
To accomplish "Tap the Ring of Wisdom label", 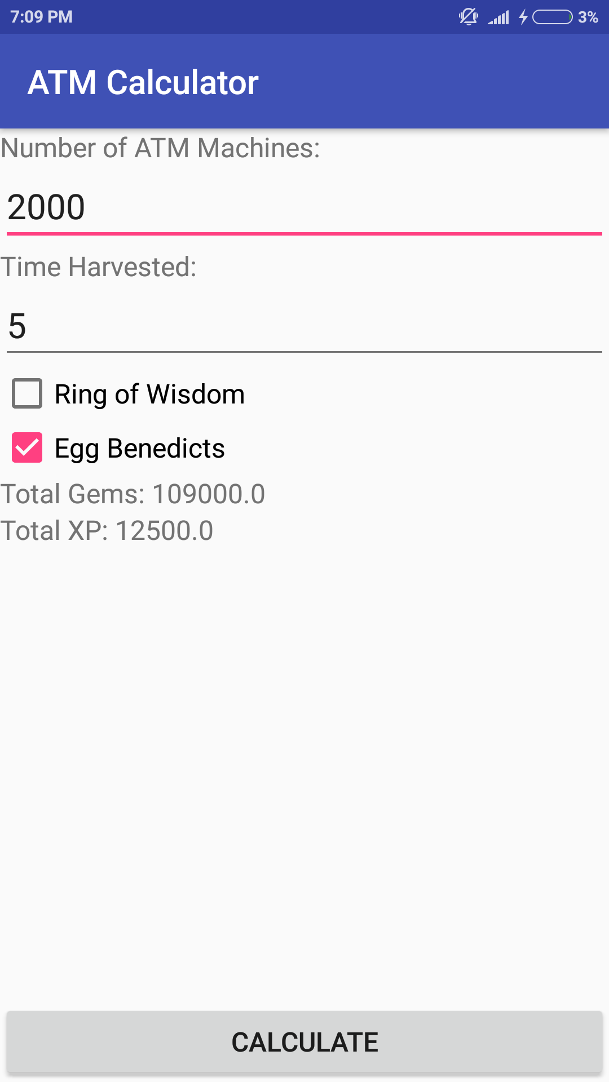I will pyautogui.click(x=149, y=394).
